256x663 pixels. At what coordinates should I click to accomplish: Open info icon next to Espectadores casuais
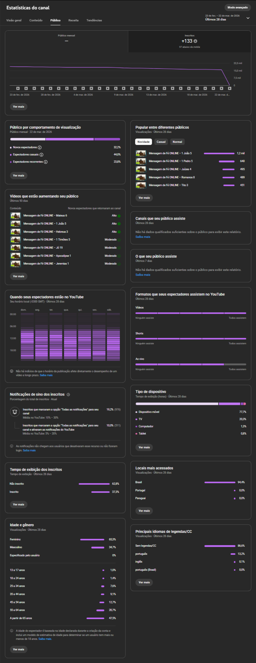pyautogui.click(x=41, y=155)
